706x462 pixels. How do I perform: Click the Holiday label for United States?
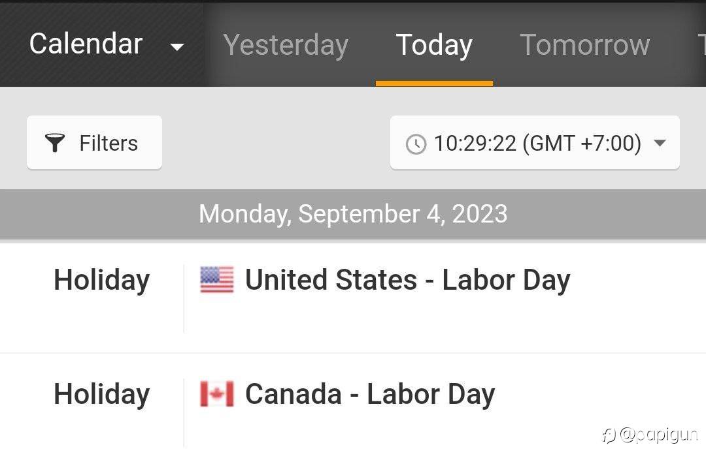click(101, 280)
